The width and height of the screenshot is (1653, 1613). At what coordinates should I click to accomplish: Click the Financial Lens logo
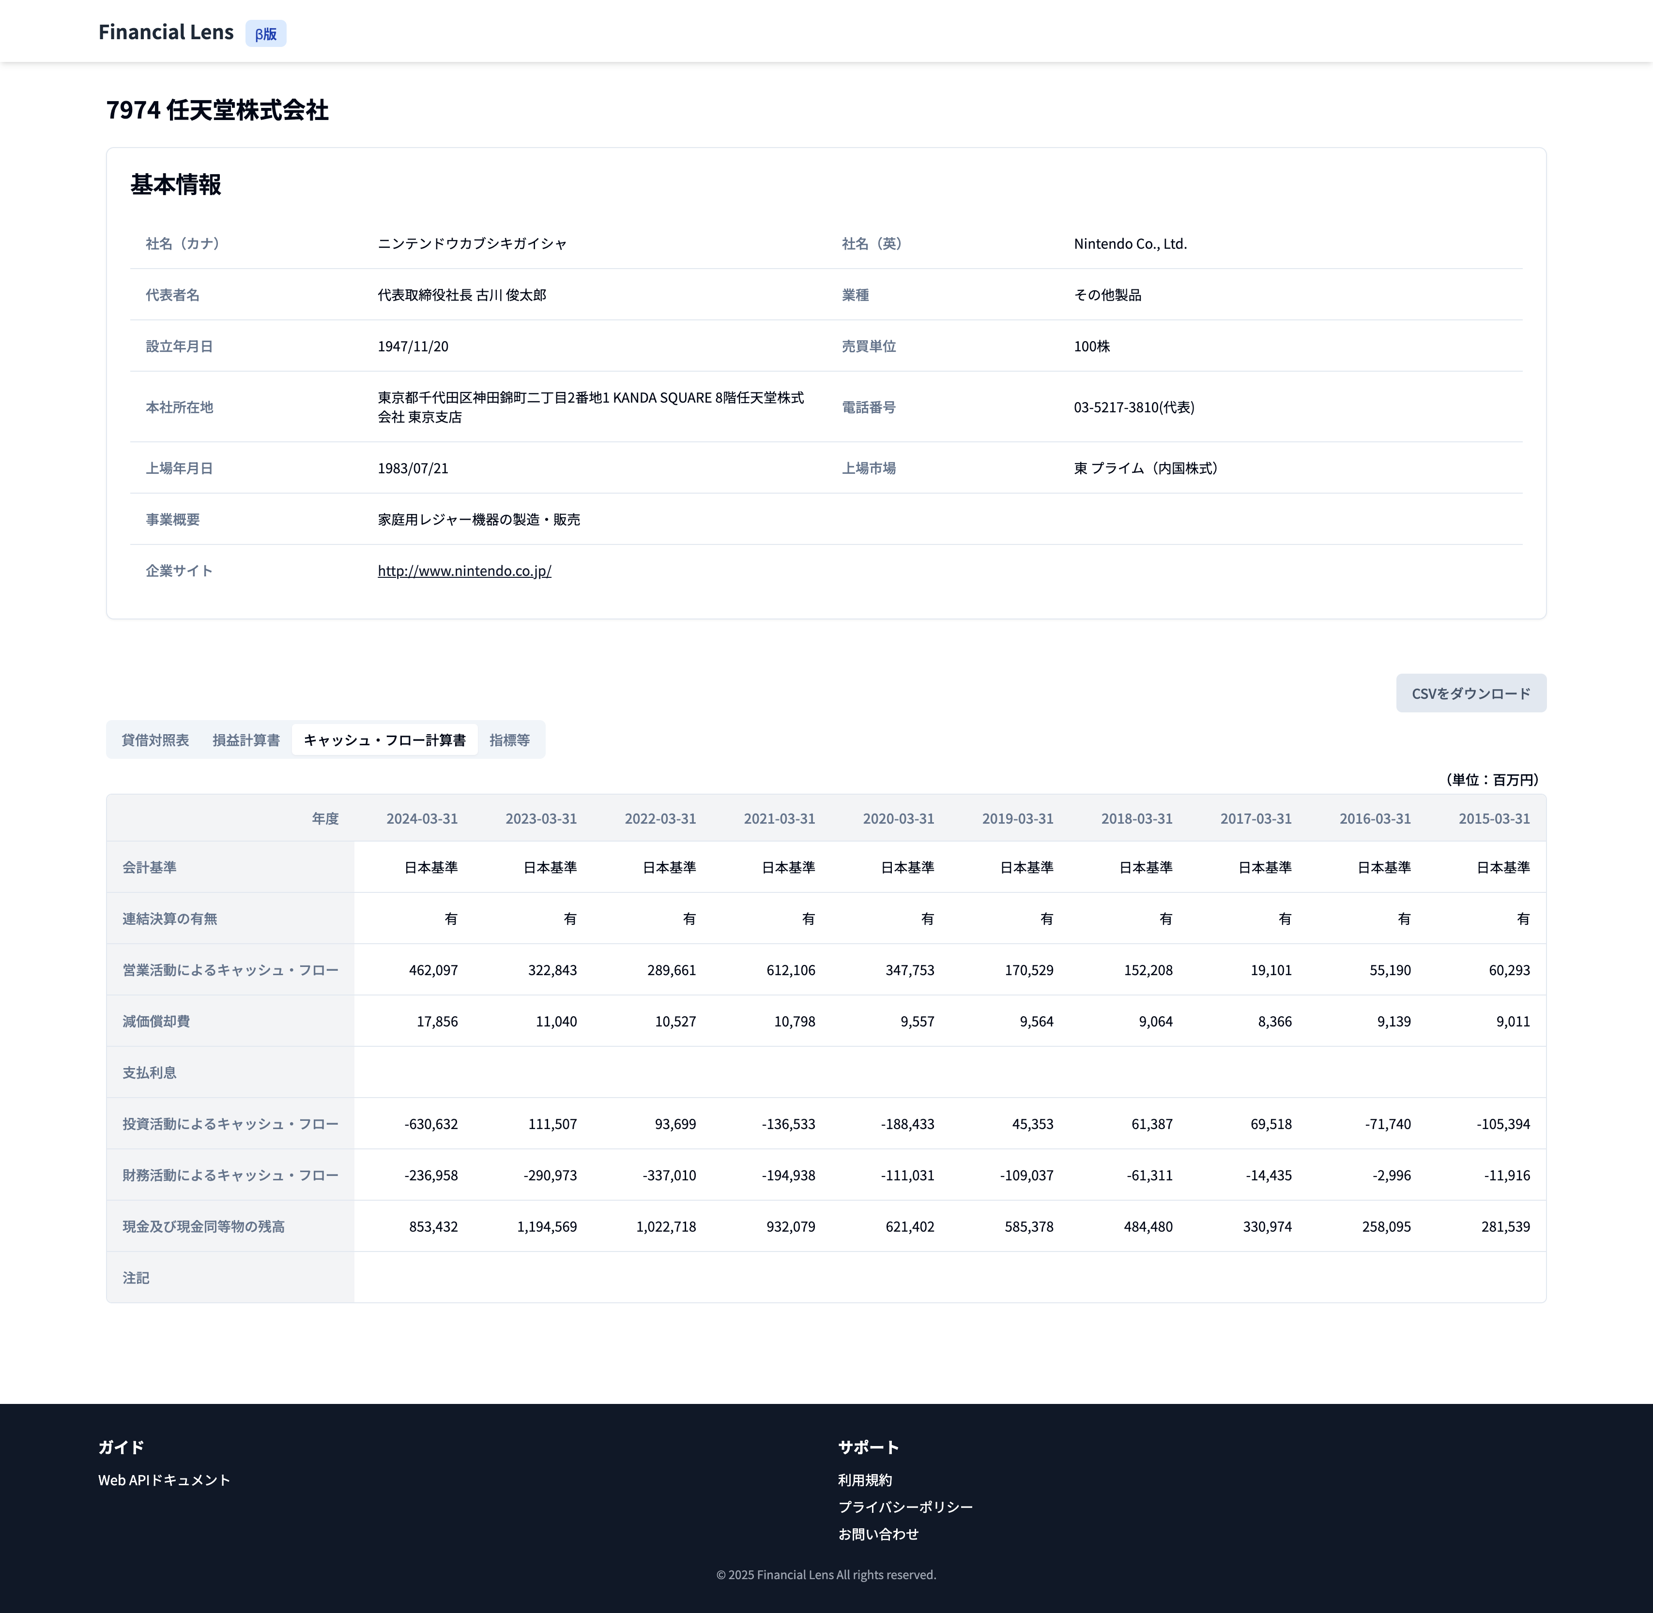tap(165, 32)
